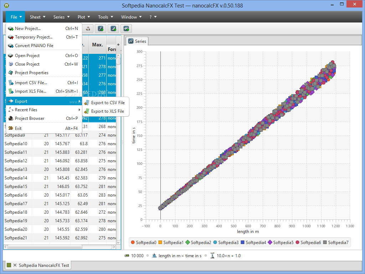Screen dimensions: 365x274
Task: Select the Softpedia21 table row
Action: tap(60, 238)
